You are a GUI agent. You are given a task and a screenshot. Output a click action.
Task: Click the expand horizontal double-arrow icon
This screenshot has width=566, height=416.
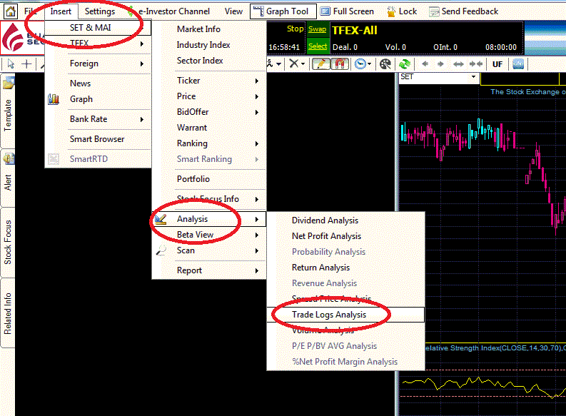coord(458,64)
